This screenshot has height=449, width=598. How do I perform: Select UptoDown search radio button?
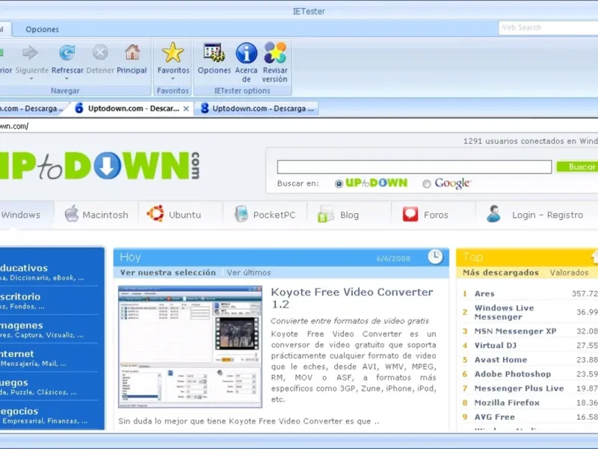coord(339,184)
